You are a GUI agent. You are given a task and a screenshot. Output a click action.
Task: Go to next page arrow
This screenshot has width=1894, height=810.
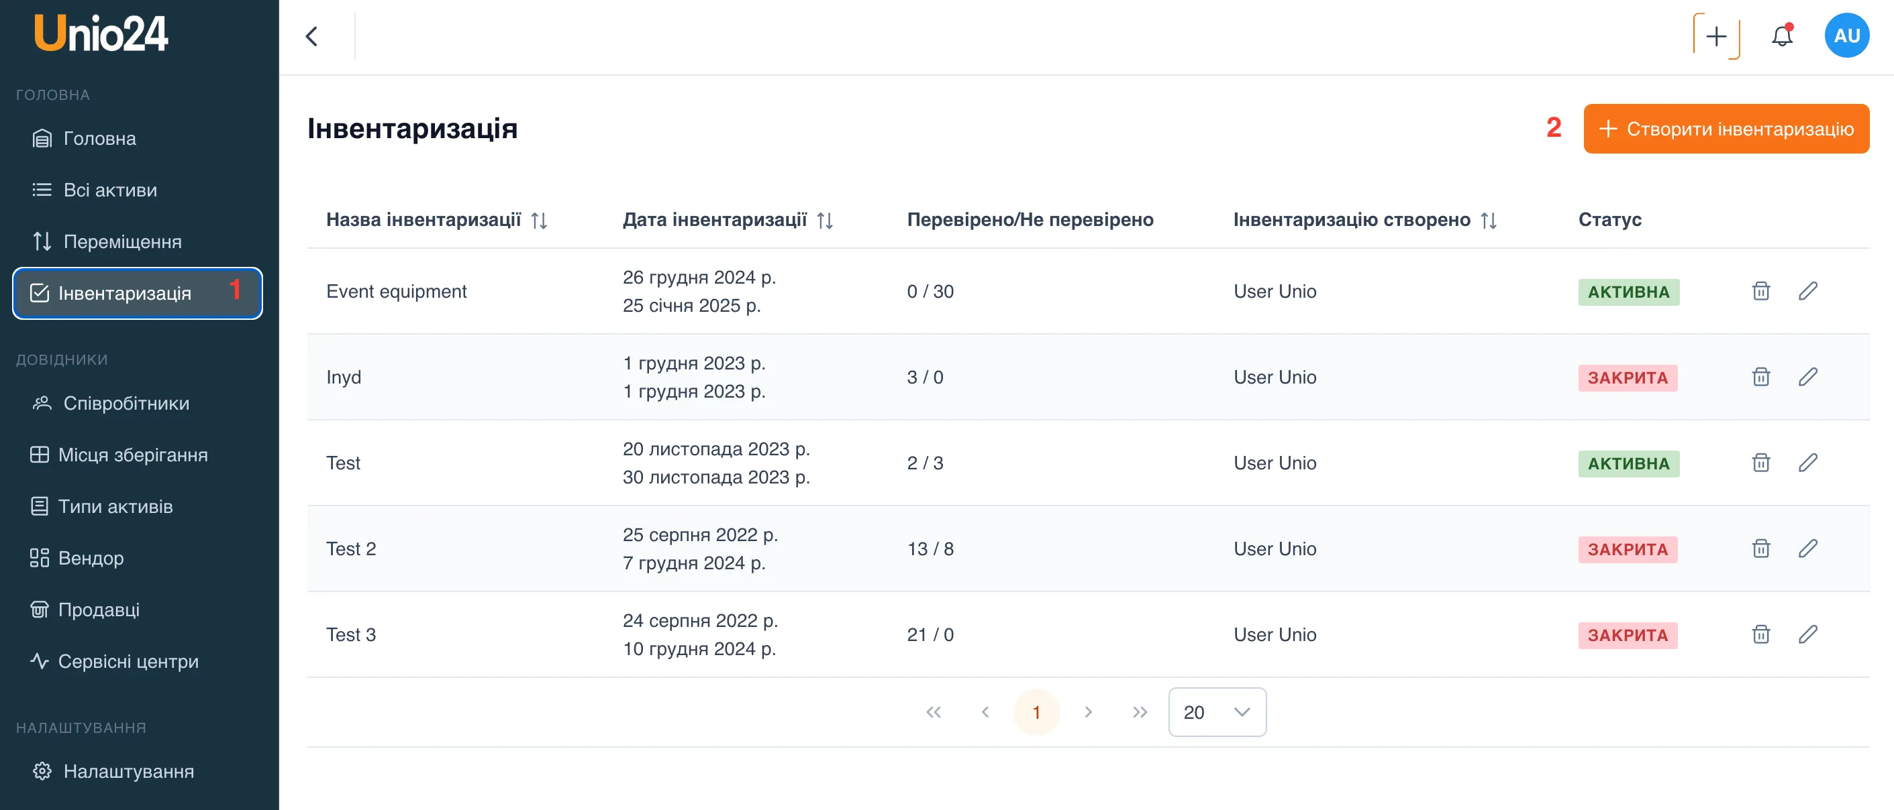coord(1088,711)
